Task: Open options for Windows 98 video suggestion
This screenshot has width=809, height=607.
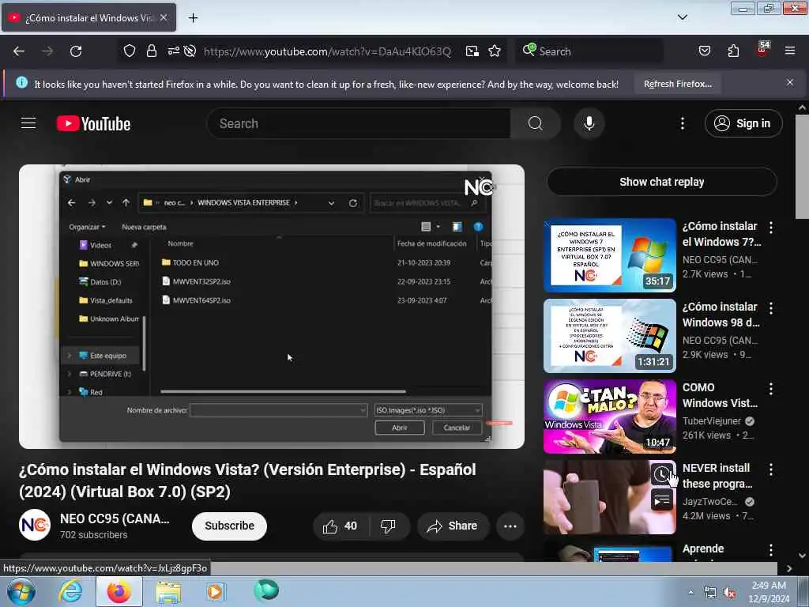Action: point(771,307)
